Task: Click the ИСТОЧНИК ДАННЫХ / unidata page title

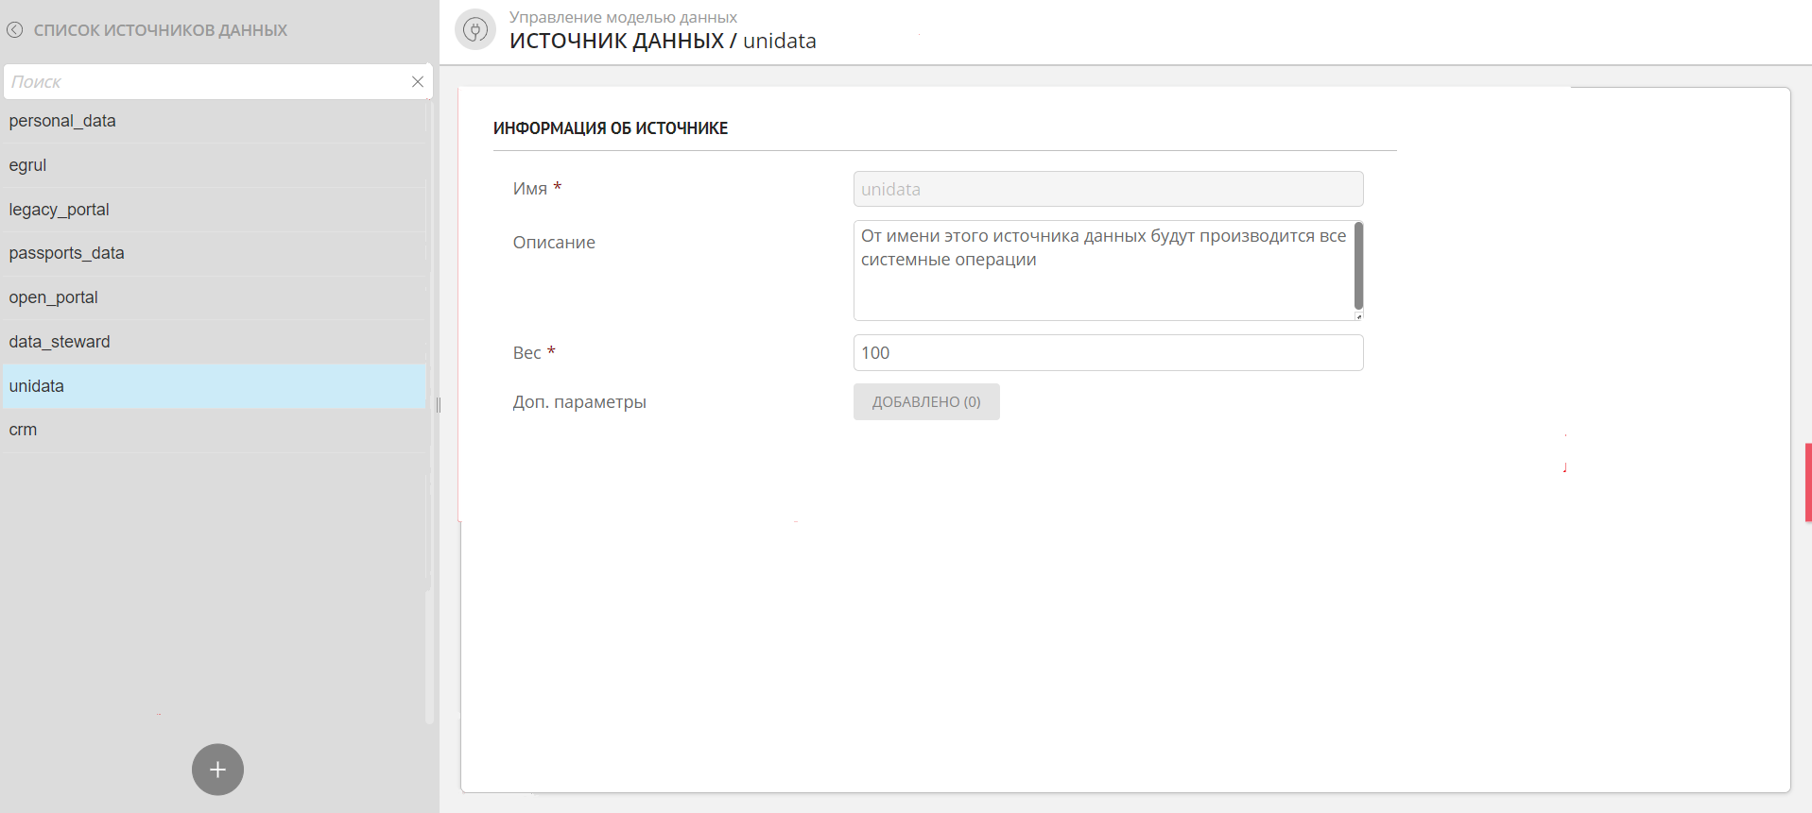Action: 663,42
